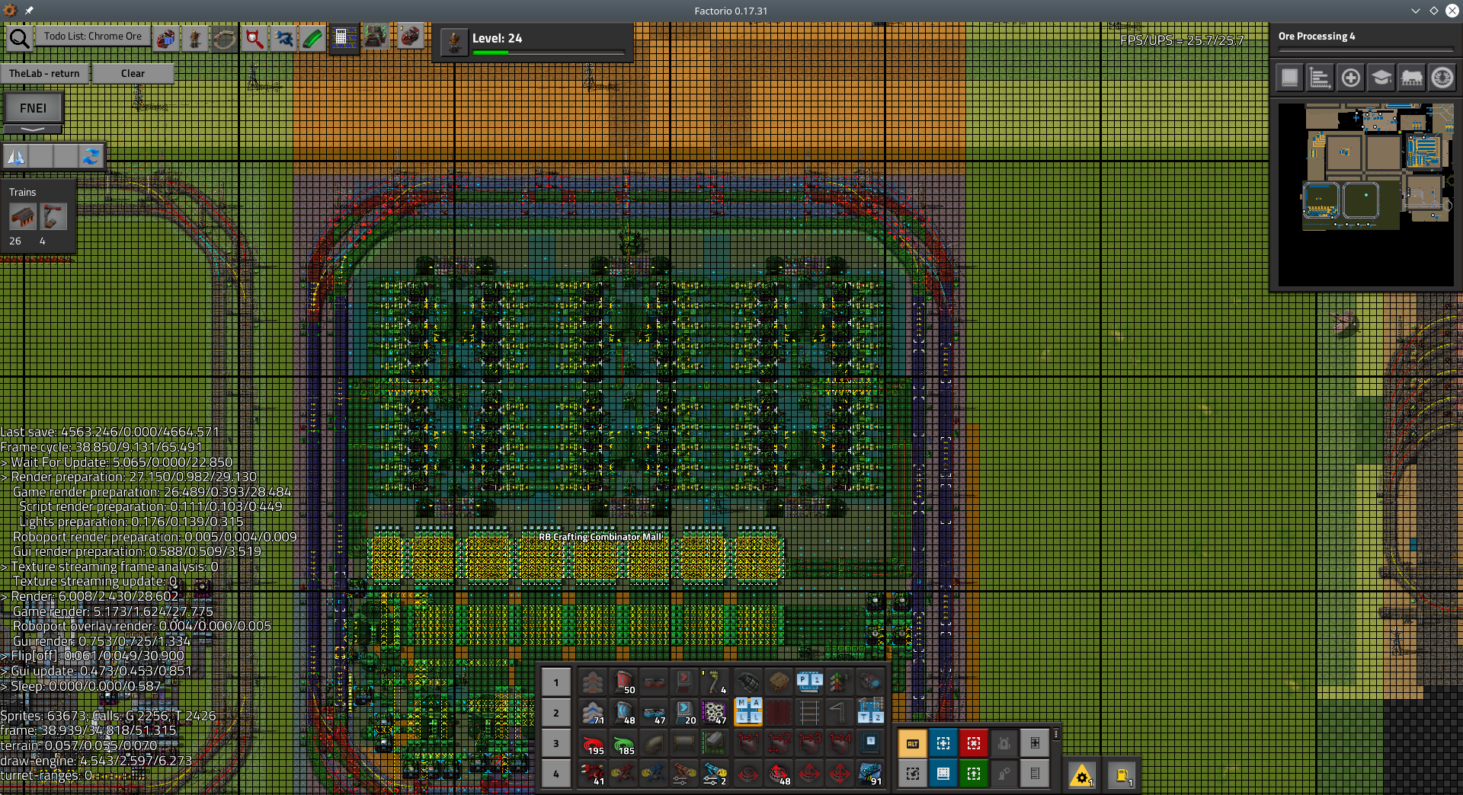This screenshot has height=795, width=1463.
Task: Click the character figure mod button
Action: pyautogui.click(x=195, y=38)
